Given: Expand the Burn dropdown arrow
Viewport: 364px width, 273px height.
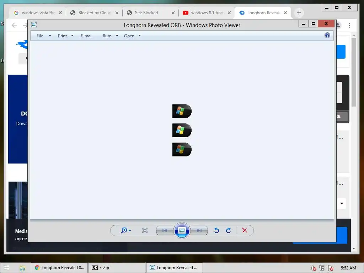Looking at the screenshot, I should pyautogui.click(x=117, y=36).
